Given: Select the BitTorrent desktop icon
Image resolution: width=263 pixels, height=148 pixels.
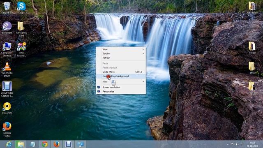Looking at the screenshot, I should point(7,28).
